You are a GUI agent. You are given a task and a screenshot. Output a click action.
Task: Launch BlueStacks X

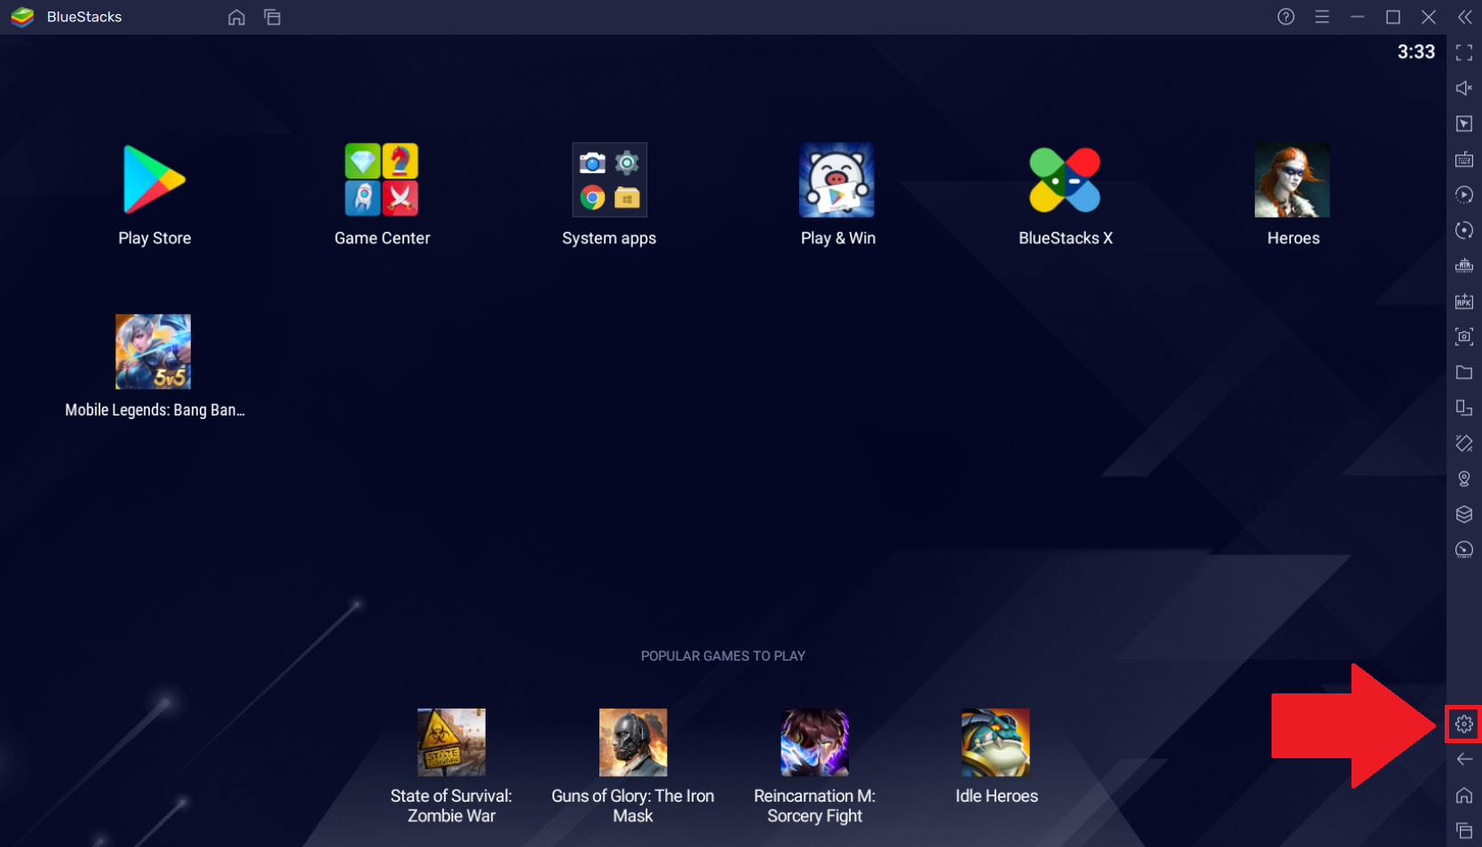1065,180
